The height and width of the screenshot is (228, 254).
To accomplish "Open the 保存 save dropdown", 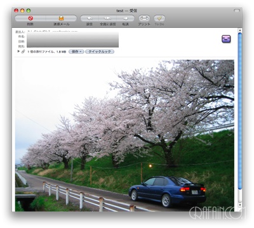I will tap(76, 51).
